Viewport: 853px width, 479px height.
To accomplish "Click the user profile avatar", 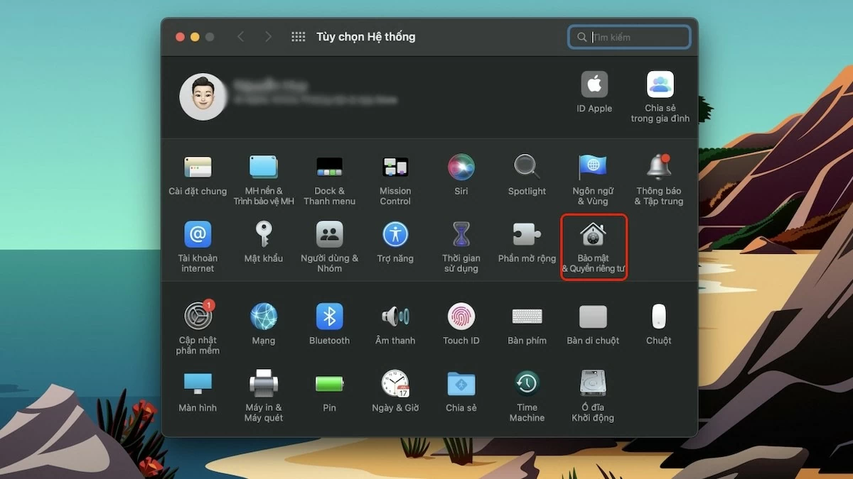I will [203, 97].
